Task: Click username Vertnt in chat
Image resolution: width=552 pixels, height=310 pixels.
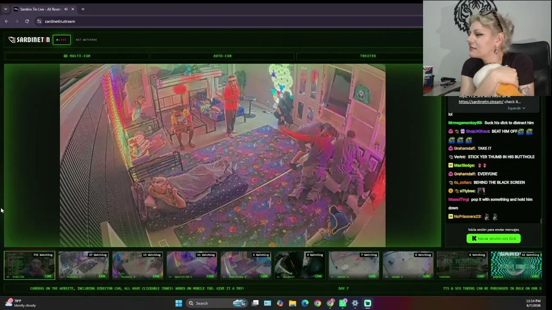Action: (460, 157)
